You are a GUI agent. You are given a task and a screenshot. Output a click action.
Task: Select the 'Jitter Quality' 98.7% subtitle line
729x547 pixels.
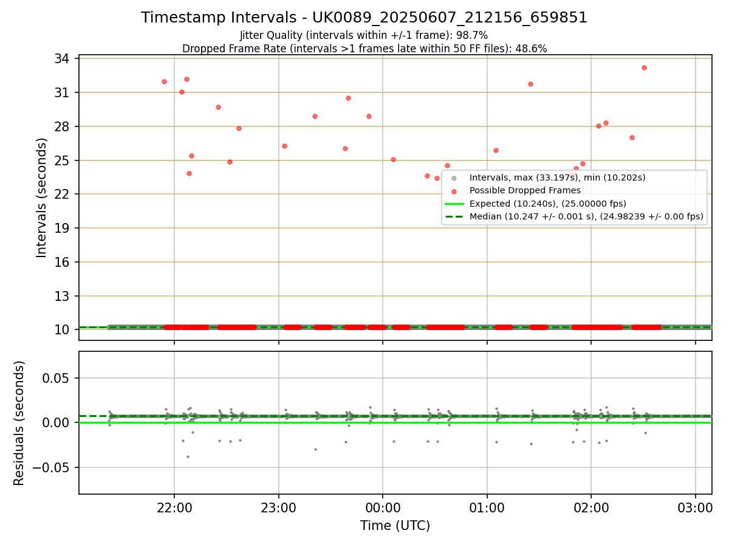[x=364, y=36]
